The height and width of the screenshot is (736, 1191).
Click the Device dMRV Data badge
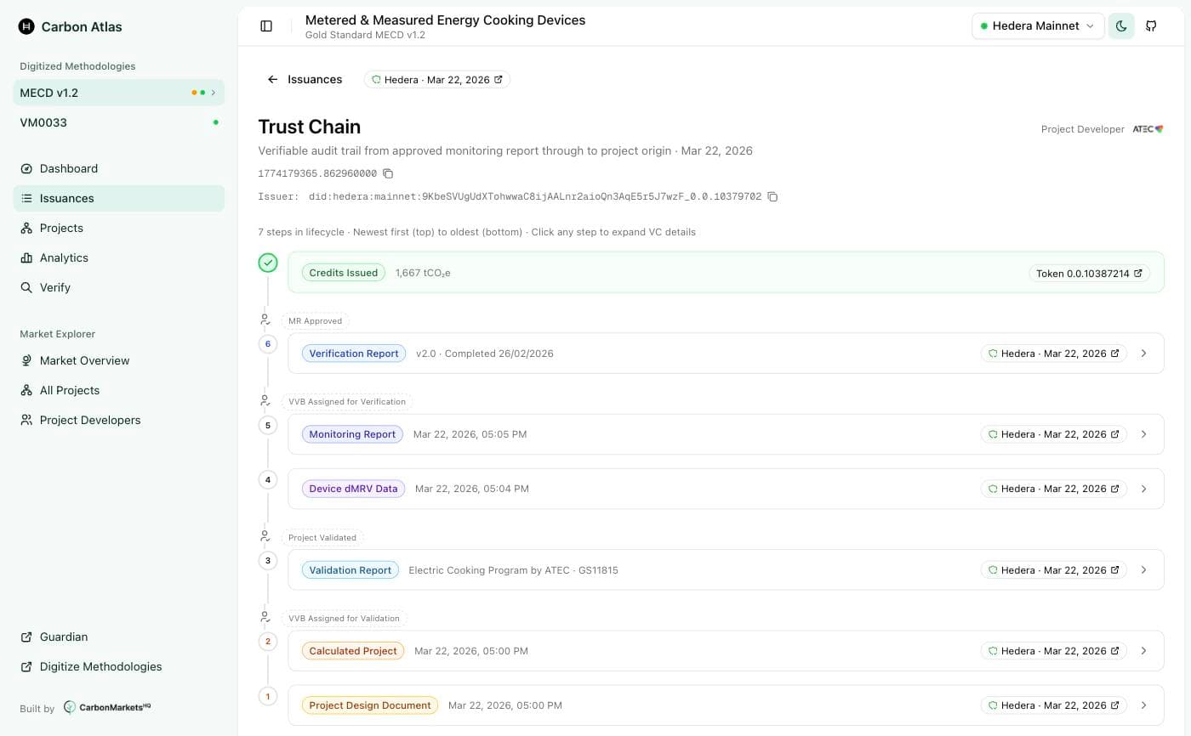(353, 489)
